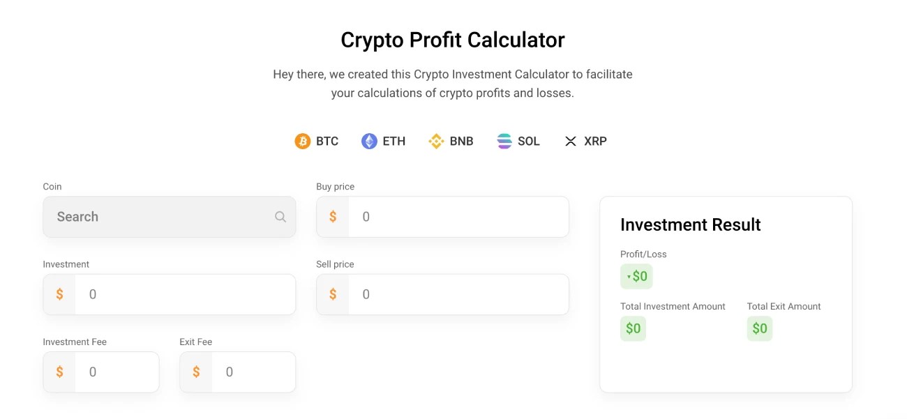Click the small arrow inside Profit/Loss badge
Viewport: 907px width, 419px height.
tap(628, 277)
